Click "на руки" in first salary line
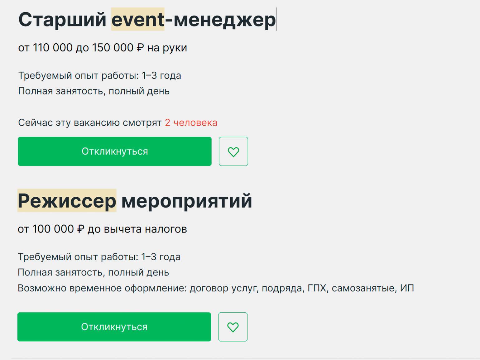480x360 pixels. click(x=167, y=48)
